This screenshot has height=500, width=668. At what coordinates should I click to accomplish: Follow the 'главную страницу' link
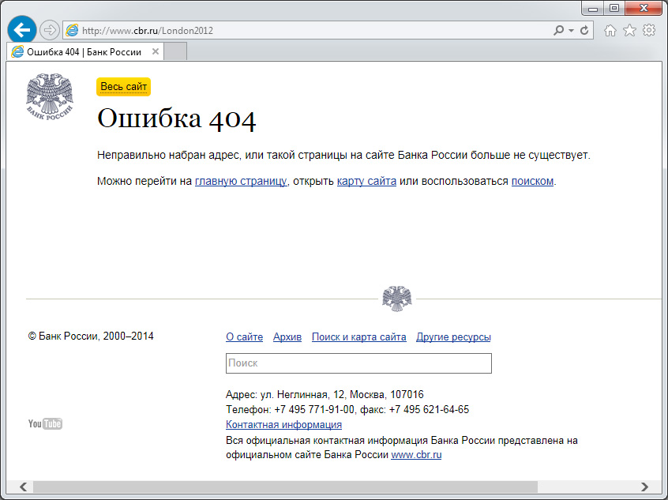click(x=241, y=181)
